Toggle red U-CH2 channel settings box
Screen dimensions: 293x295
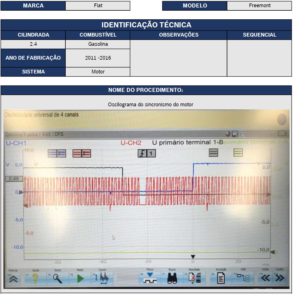82,154
